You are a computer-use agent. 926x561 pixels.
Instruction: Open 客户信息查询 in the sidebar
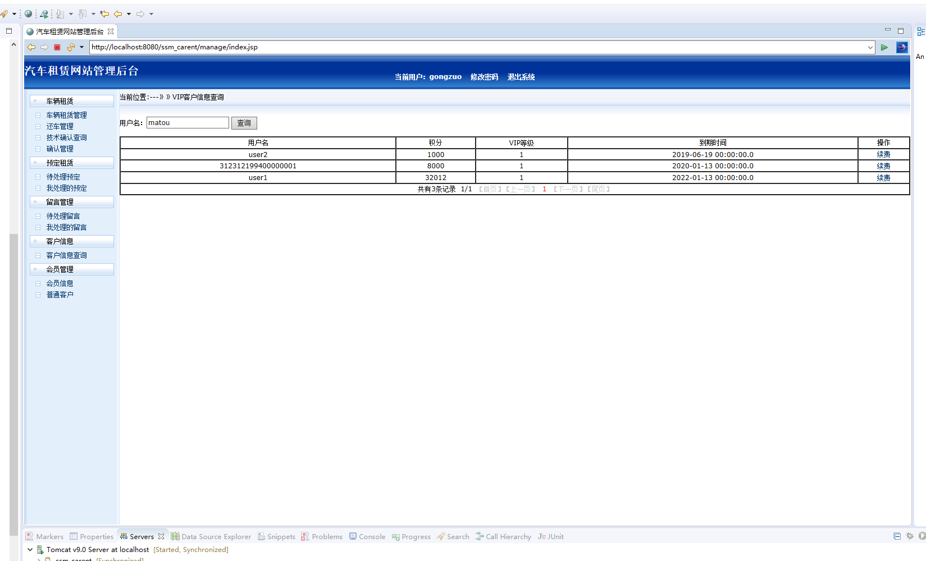[x=66, y=255]
